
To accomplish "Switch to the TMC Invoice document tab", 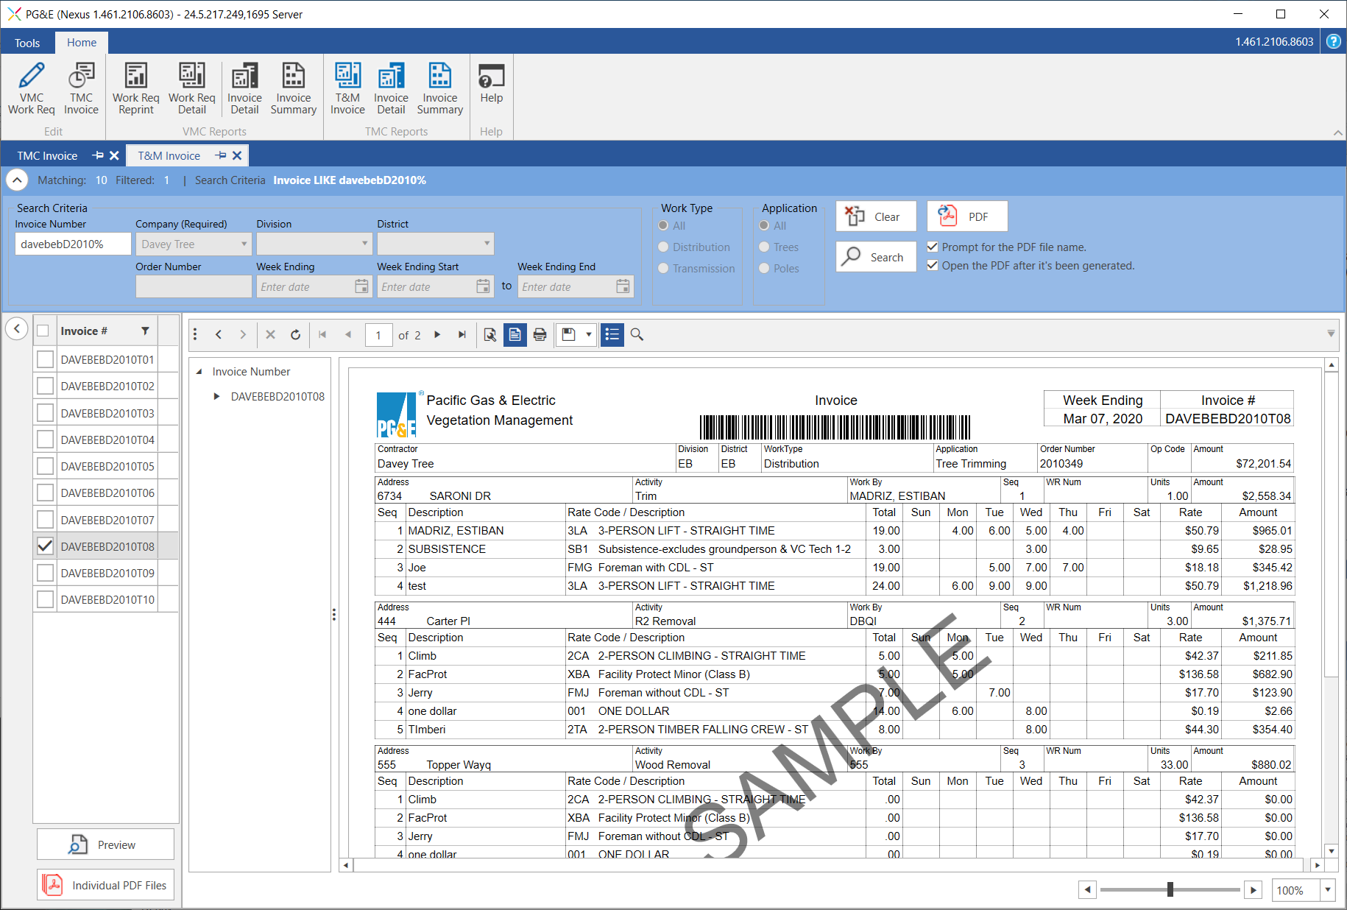I will [x=48, y=156].
